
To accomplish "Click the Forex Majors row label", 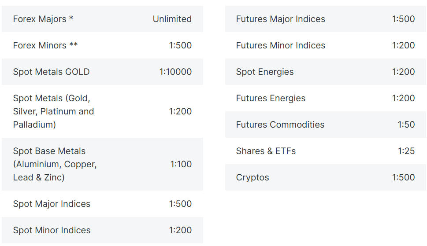I will (x=43, y=19).
